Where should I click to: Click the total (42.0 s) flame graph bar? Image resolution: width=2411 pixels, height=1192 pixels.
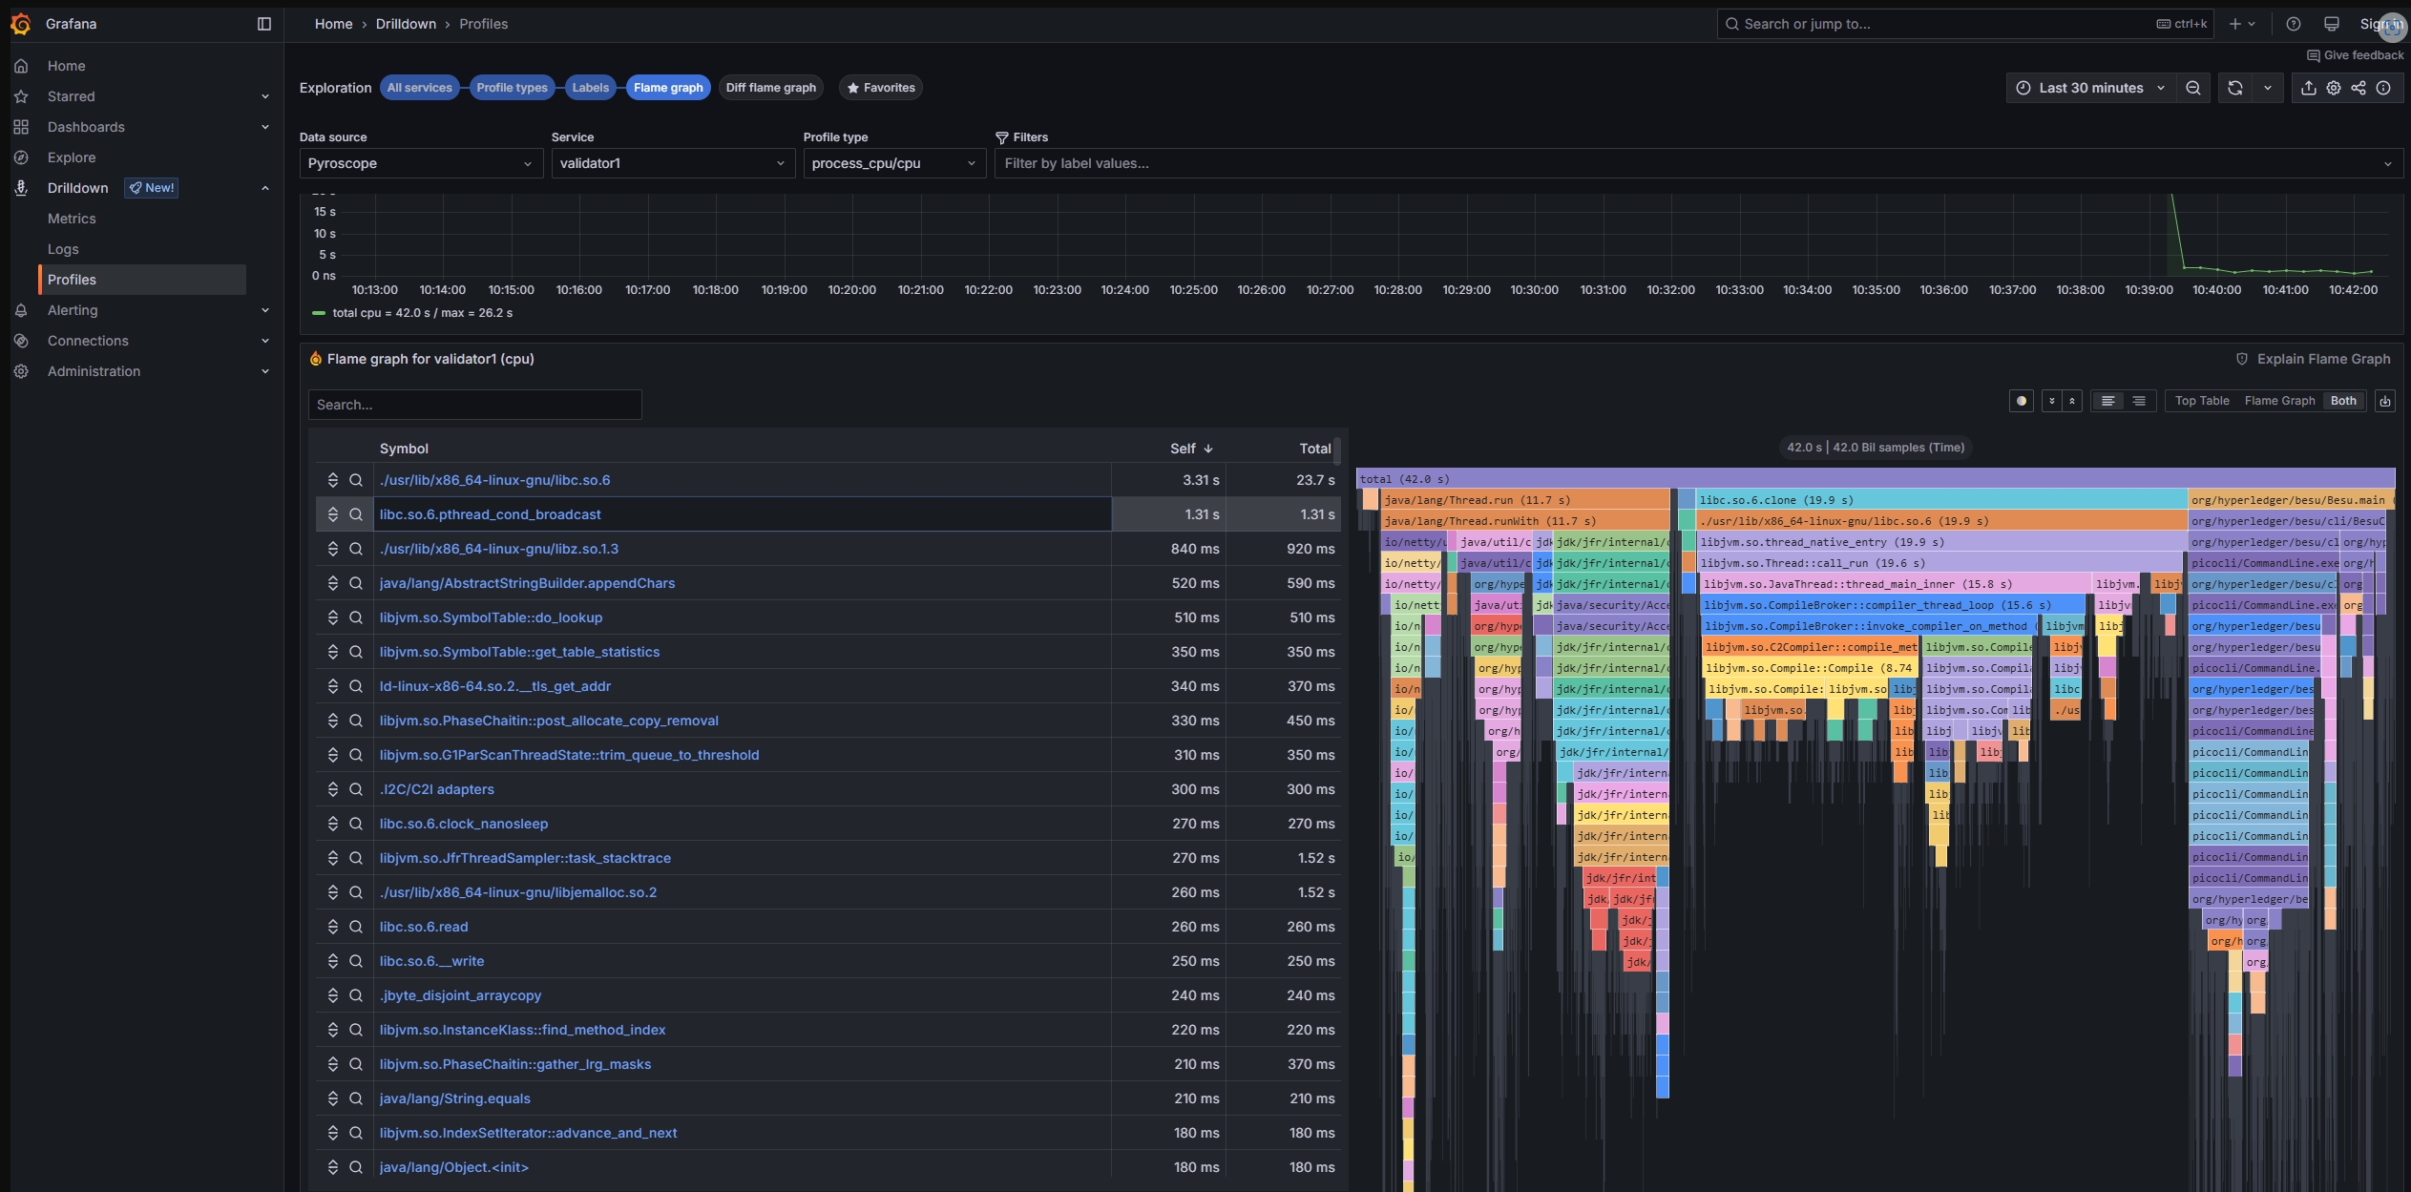pyautogui.click(x=1876, y=479)
